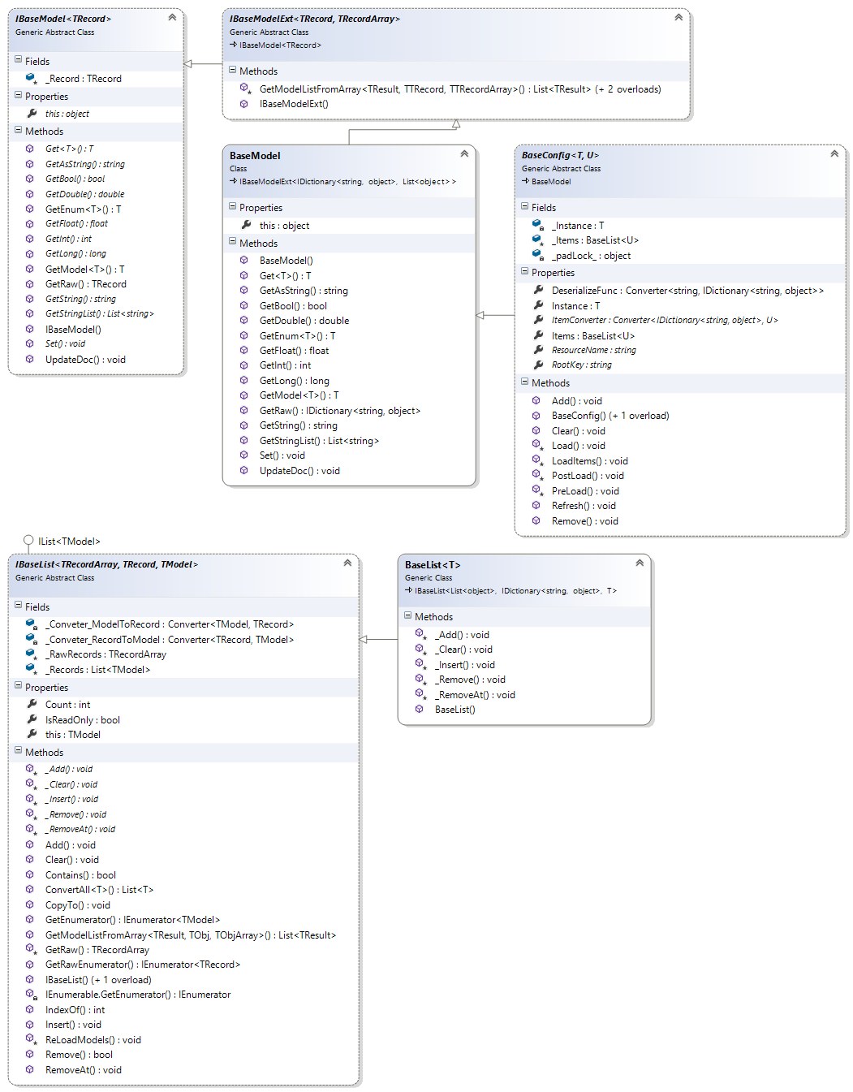Click the wrench icon beside 'this : object' in BaseModel
This screenshot has width=853, height=1092.
point(246,225)
